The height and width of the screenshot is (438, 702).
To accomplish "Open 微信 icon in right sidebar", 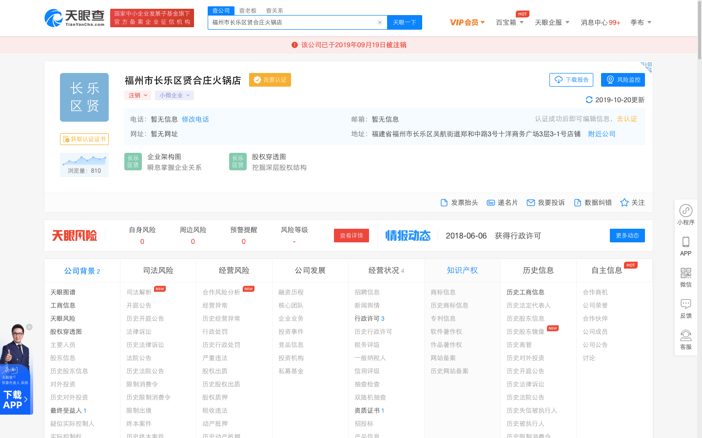I will click(685, 272).
